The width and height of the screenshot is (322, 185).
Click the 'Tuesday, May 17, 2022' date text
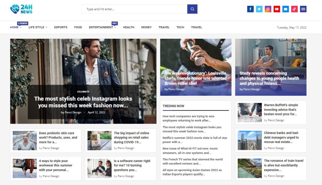pos(292,27)
